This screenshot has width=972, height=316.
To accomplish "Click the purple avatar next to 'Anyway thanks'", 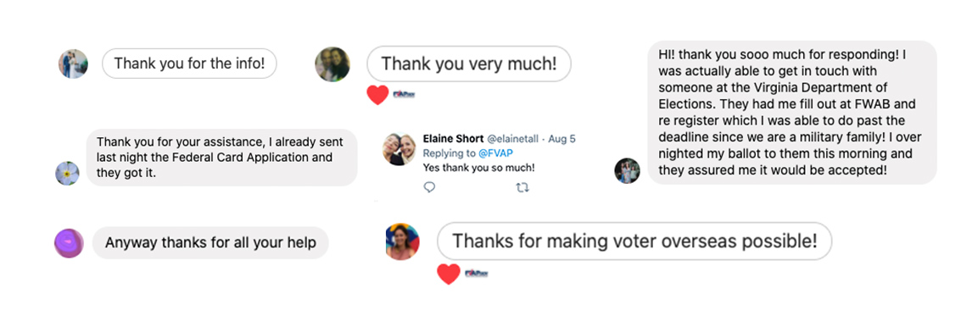I will click(x=69, y=243).
